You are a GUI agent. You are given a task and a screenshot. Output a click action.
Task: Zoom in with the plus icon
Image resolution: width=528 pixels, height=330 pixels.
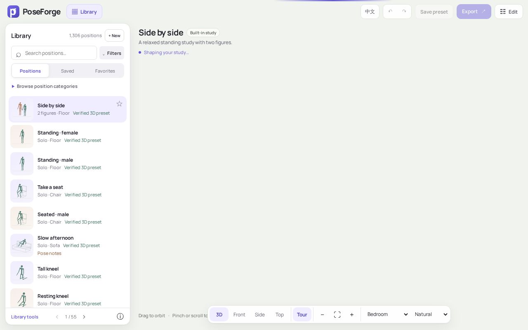click(x=352, y=314)
